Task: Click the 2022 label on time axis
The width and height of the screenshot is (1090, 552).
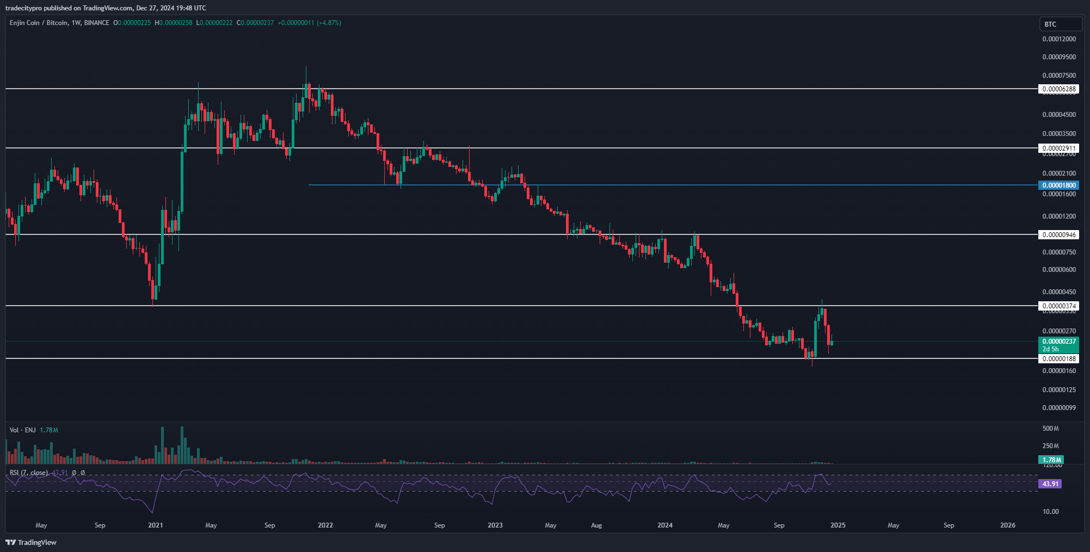Action: pyautogui.click(x=325, y=525)
